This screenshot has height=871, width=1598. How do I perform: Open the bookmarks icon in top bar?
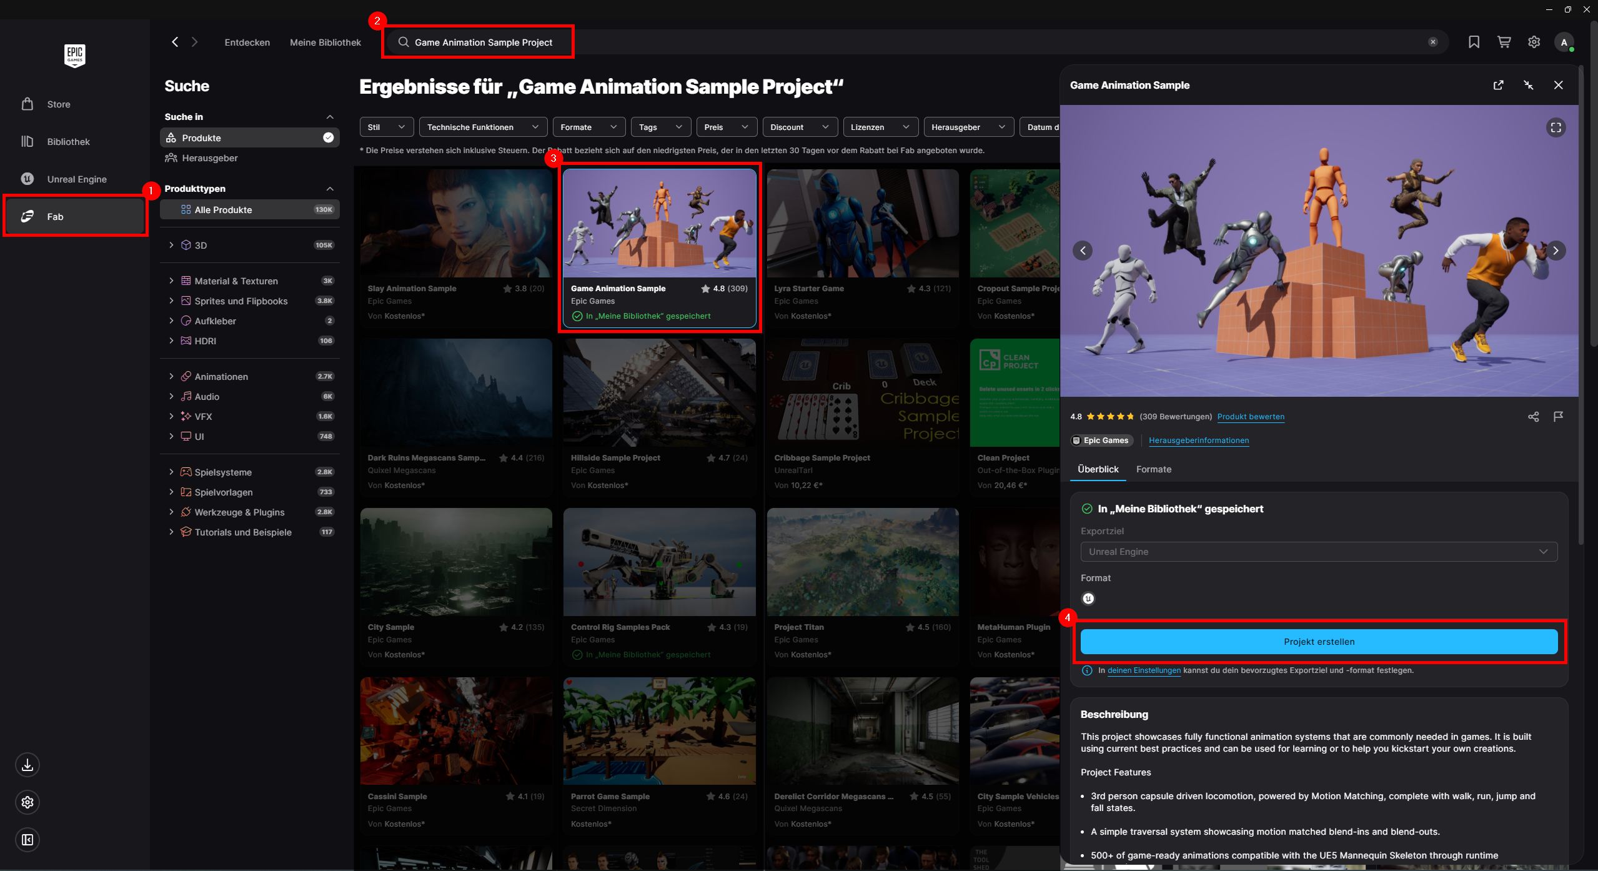coord(1474,42)
